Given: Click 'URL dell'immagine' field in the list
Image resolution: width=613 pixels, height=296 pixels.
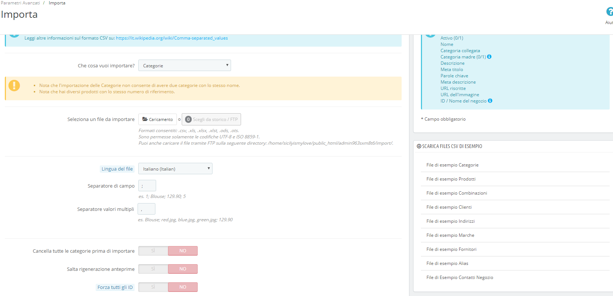Looking at the screenshot, I should pos(460,95).
